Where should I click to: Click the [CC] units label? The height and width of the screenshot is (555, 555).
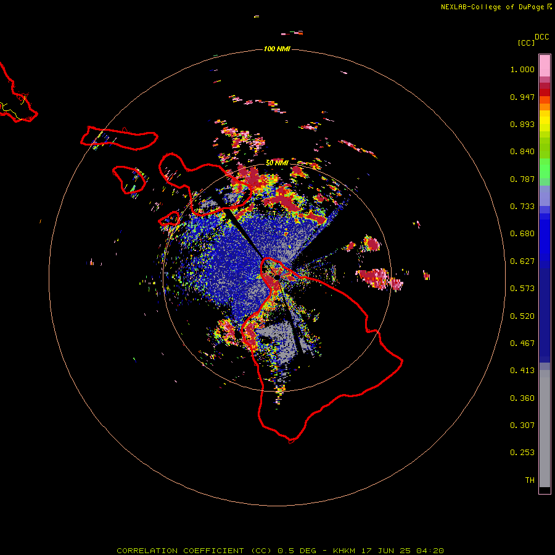[x=527, y=43]
